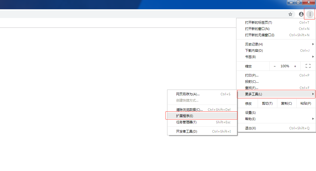This screenshot has width=316, height=171.
Task: Choose 投射(C)... cast option
Action: pyautogui.click(x=276, y=81)
